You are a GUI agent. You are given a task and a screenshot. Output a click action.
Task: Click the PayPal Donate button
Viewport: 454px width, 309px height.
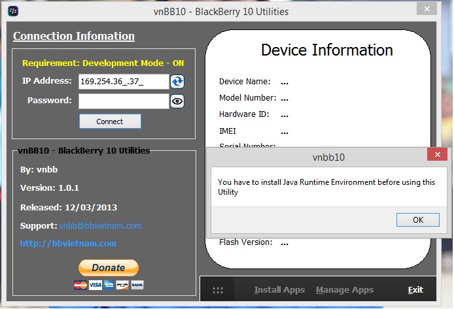(x=109, y=267)
